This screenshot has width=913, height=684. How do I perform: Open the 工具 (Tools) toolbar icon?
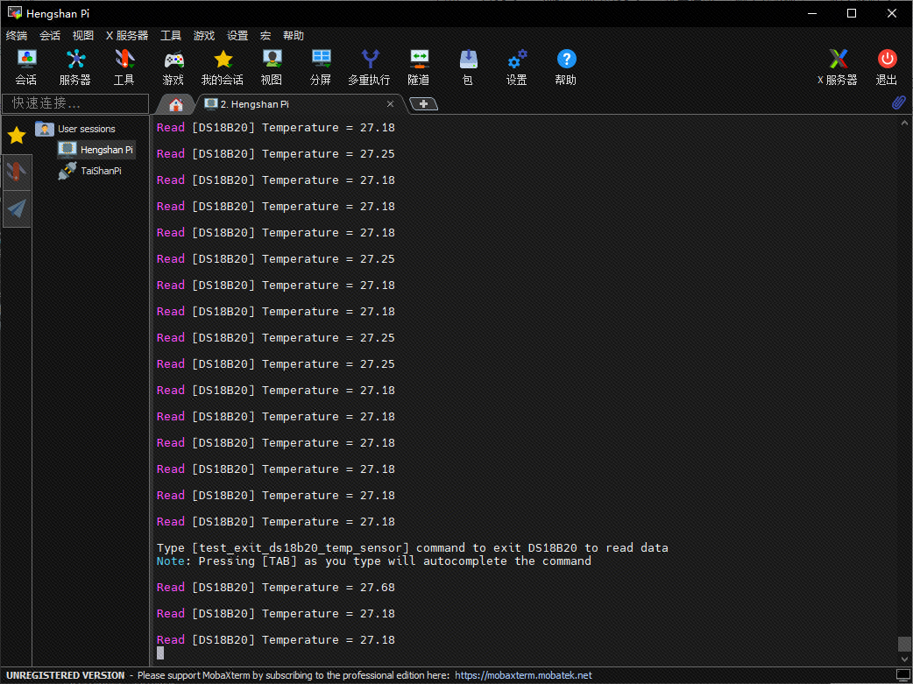(x=124, y=67)
